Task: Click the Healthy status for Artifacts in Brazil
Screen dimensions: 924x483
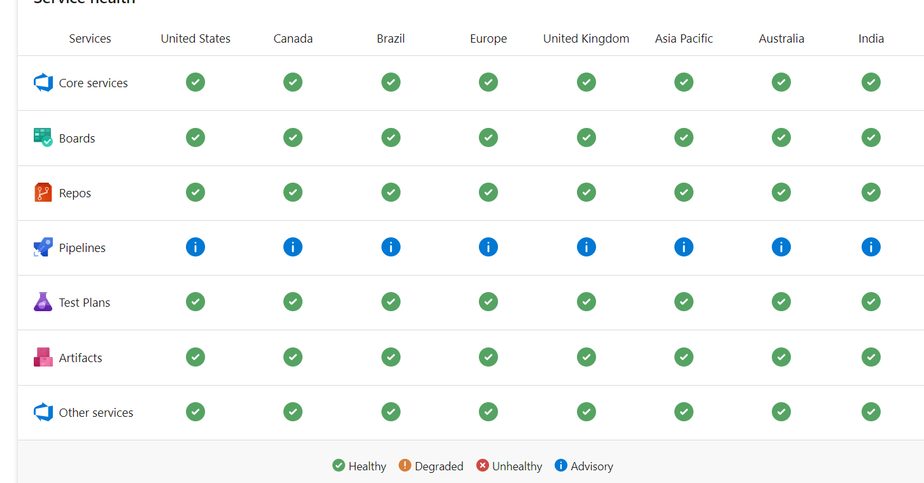Action: point(390,357)
